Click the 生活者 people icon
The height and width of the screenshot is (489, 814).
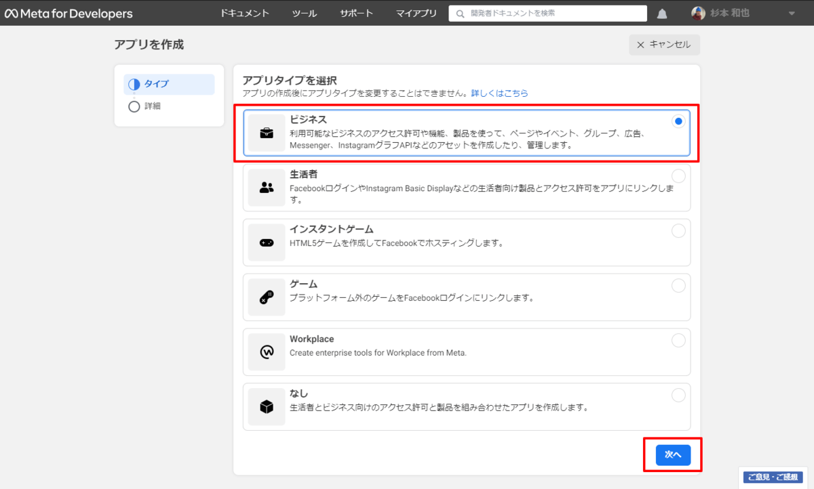(267, 188)
